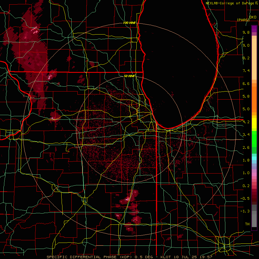Click the -1.3 value on the scale

(245, 211)
